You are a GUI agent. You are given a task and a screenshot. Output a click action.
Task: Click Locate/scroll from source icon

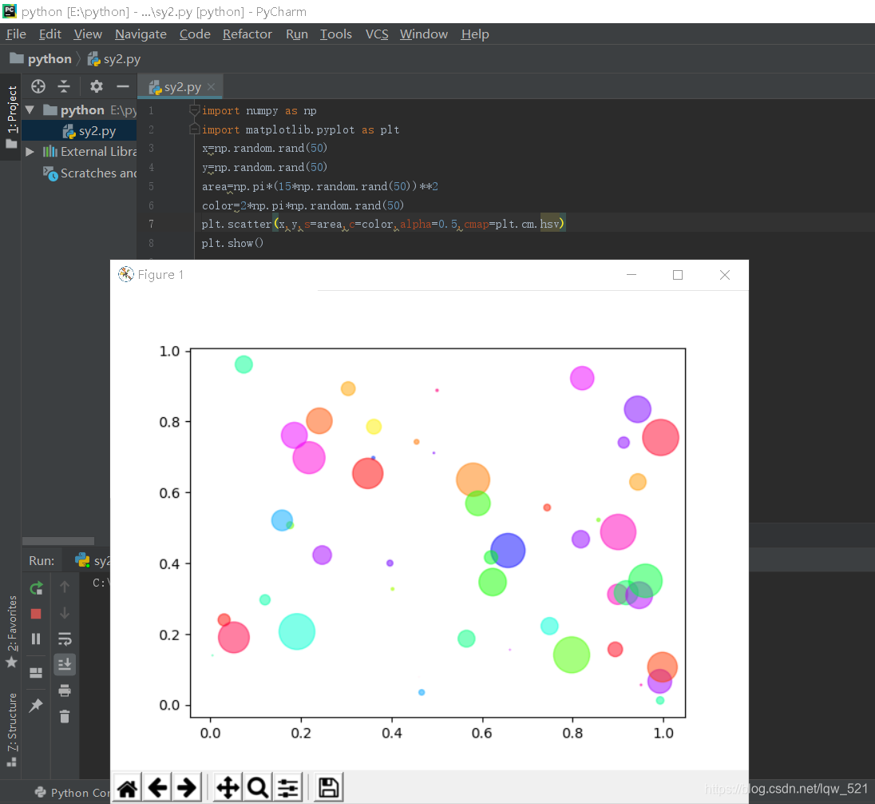tap(38, 86)
